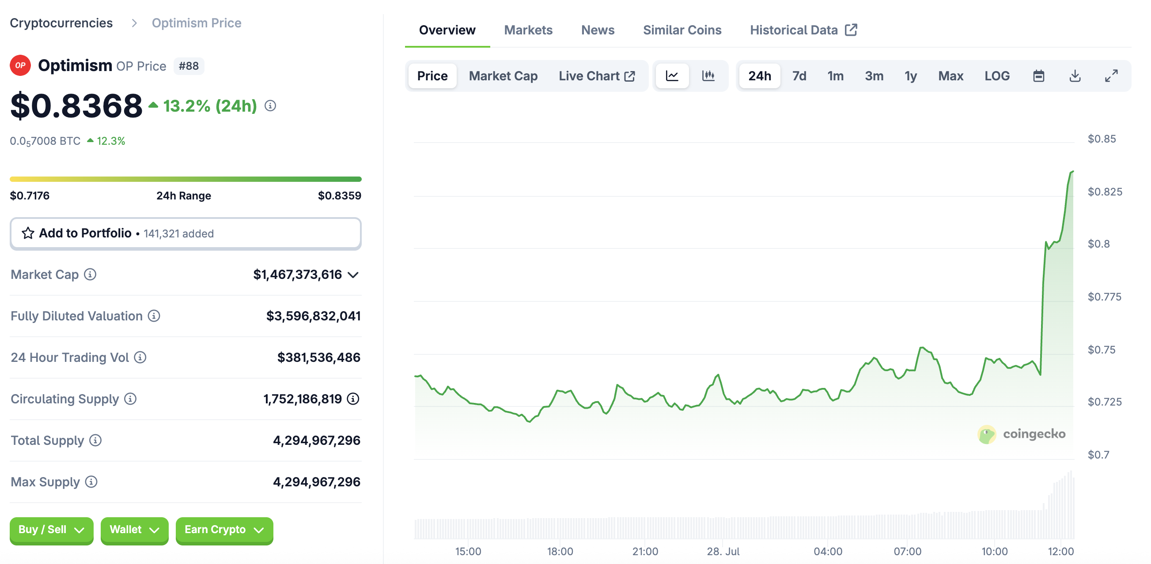Image resolution: width=1151 pixels, height=564 pixels.
Task: Open the Buy / Sell dropdown
Action: click(51, 530)
